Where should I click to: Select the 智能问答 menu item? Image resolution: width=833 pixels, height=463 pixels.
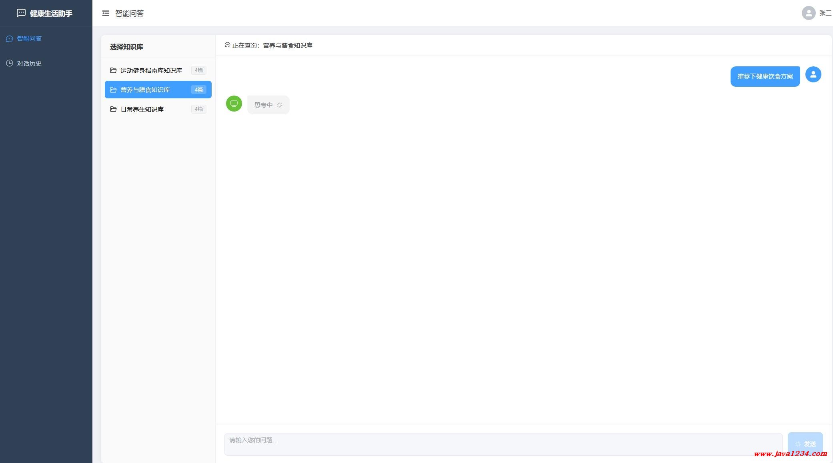tap(29, 39)
